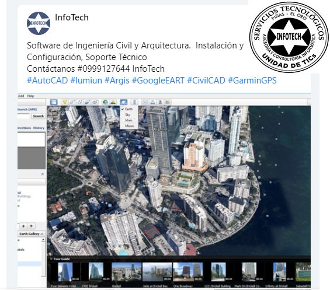The width and height of the screenshot is (330, 290).
Task: Open the planet switcher toolbar icon
Action: tap(124, 102)
